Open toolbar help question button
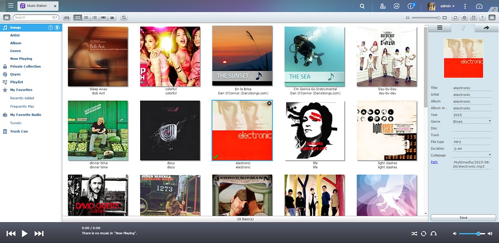Screen dimensions: 499x243 click(483, 18)
